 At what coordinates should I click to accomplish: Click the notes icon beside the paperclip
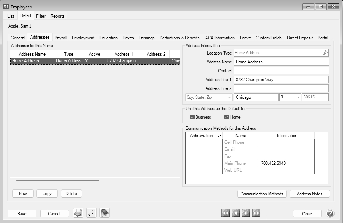(x=105, y=213)
